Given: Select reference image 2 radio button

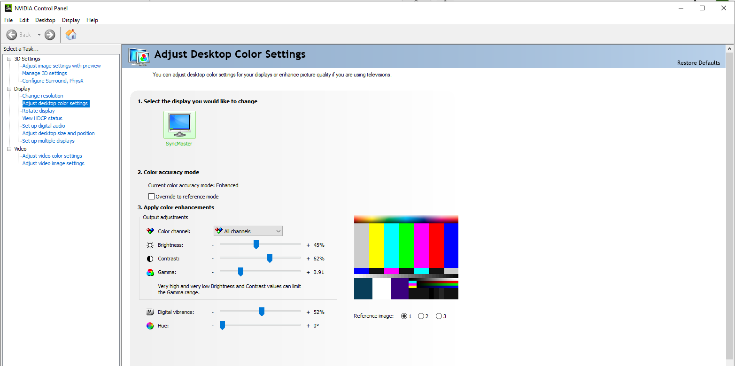Looking at the screenshot, I should click(x=421, y=316).
